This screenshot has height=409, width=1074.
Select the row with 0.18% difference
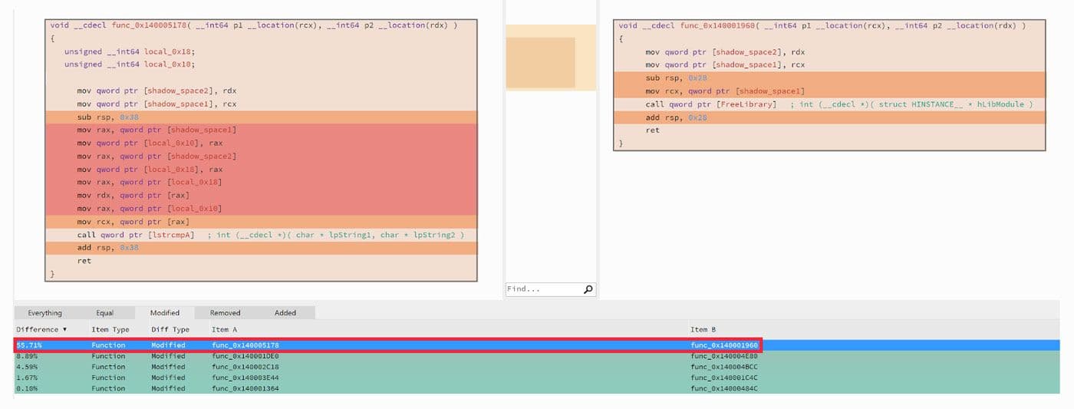tap(537, 388)
